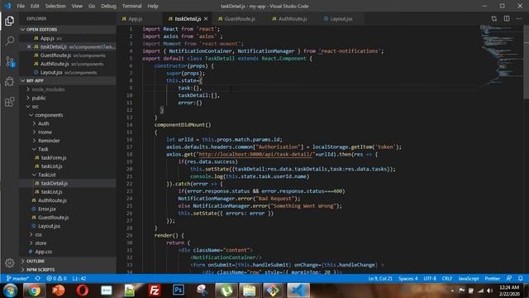Open Photoshop from the taskbar
This screenshot has height=298, width=529.
(x=179, y=291)
